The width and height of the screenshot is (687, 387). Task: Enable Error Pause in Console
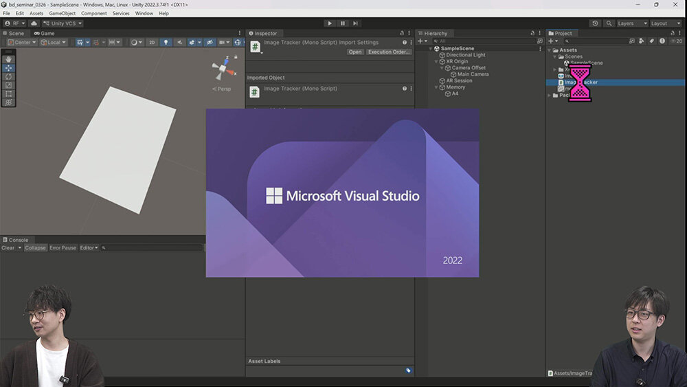[63, 248]
